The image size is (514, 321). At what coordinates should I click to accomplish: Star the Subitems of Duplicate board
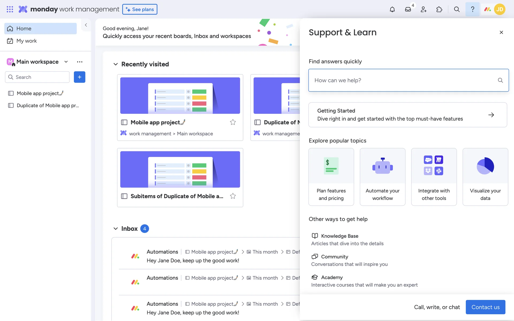click(233, 196)
